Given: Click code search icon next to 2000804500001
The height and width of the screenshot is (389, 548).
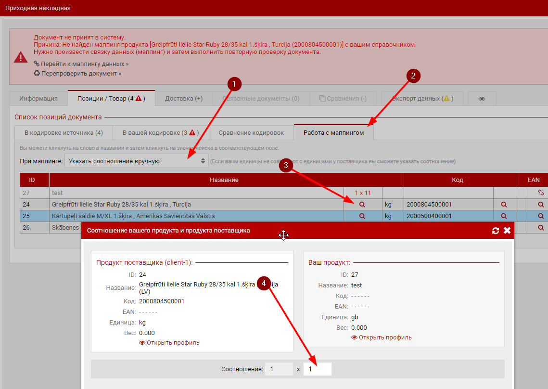Looking at the screenshot, I should [x=504, y=205].
